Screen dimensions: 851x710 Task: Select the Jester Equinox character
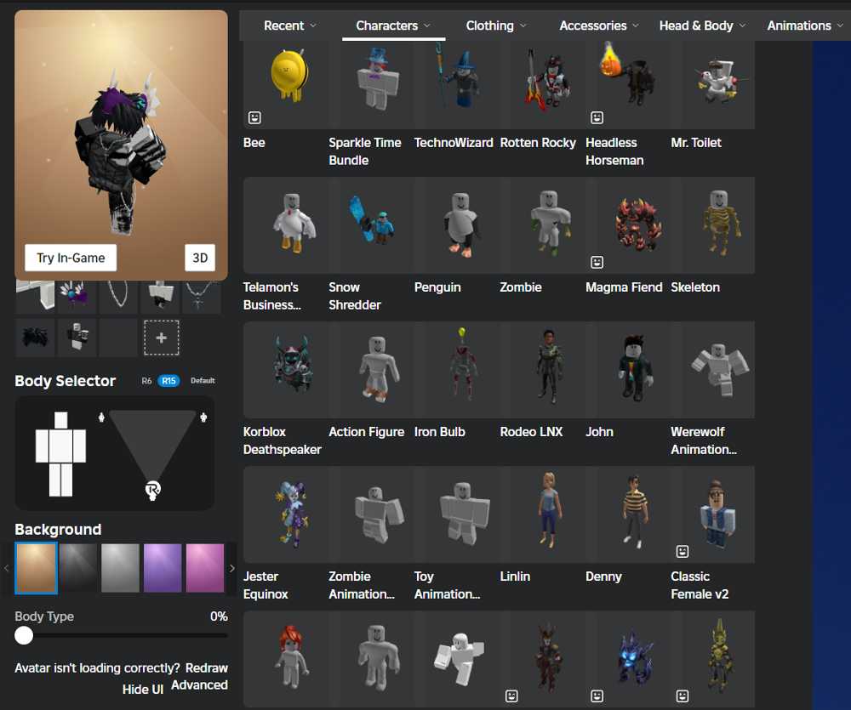point(285,514)
